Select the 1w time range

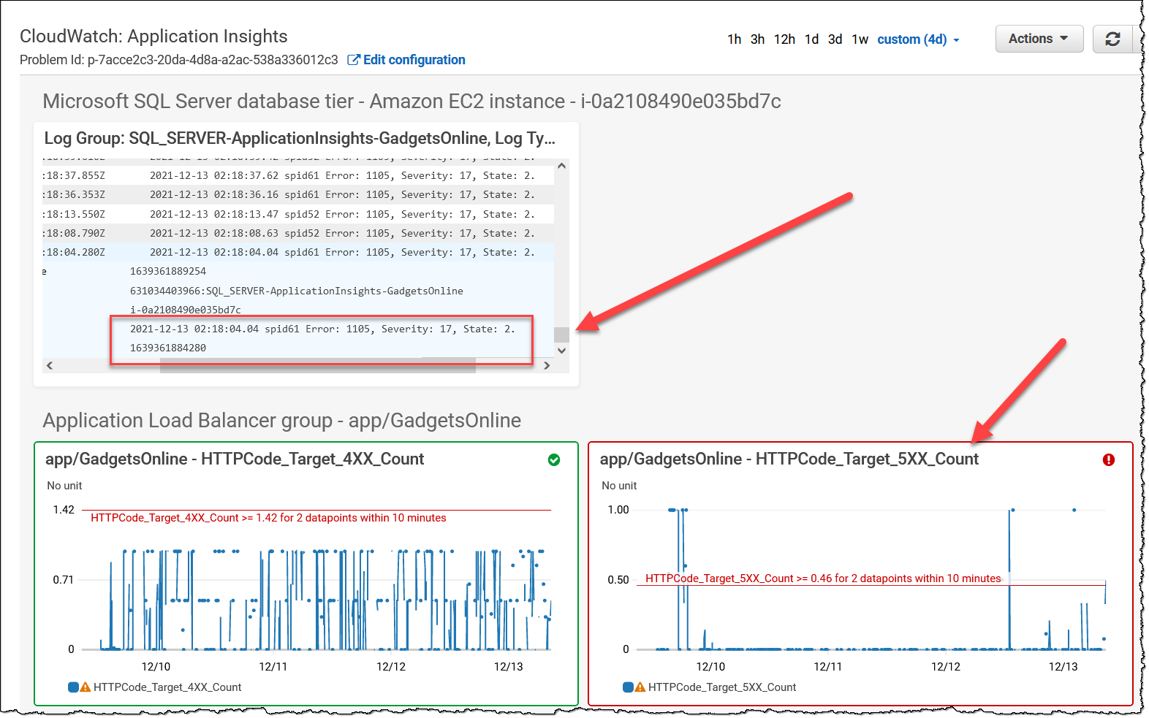click(x=860, y=39)
